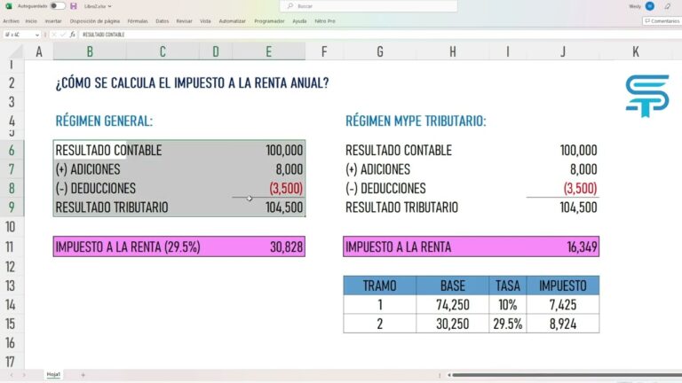Select the Hoja1 sheet tab
The image size is (682, 383).
[53, 374]
